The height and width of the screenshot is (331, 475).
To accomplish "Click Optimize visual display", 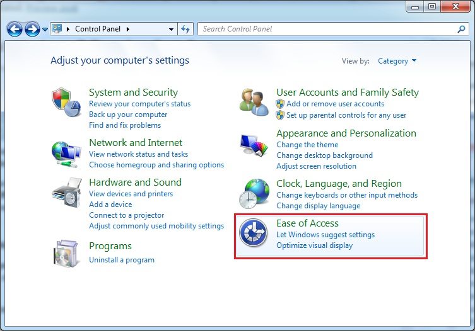I will click(314, 245).
